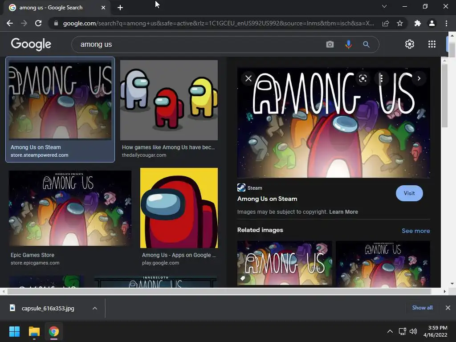456x342 pixels.
Task: Open the first related image
Action: [285, 263]
